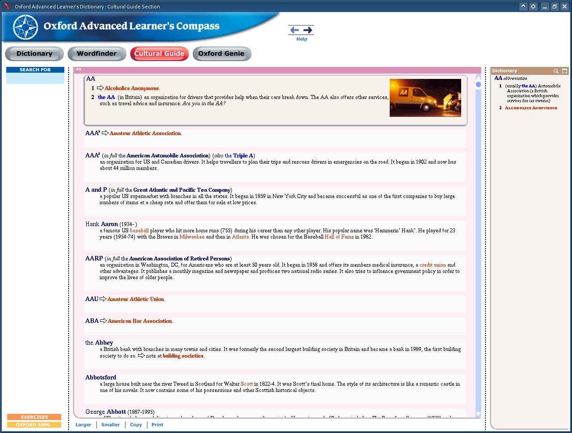The width and height of the screenshot is (572, 433).
Task: Click the scroll-down arrow of the entry list
Action: coord(478,414)
